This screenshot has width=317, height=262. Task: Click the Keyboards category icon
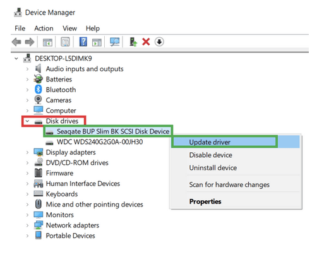(x=39, y=194)
